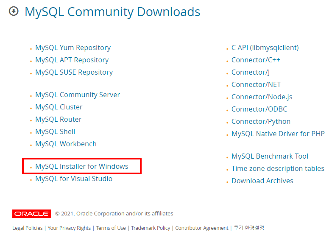Open MySQL Native Driver for PHP link
This screenshot has height=243, width=332.
click(x=278, y=134)
